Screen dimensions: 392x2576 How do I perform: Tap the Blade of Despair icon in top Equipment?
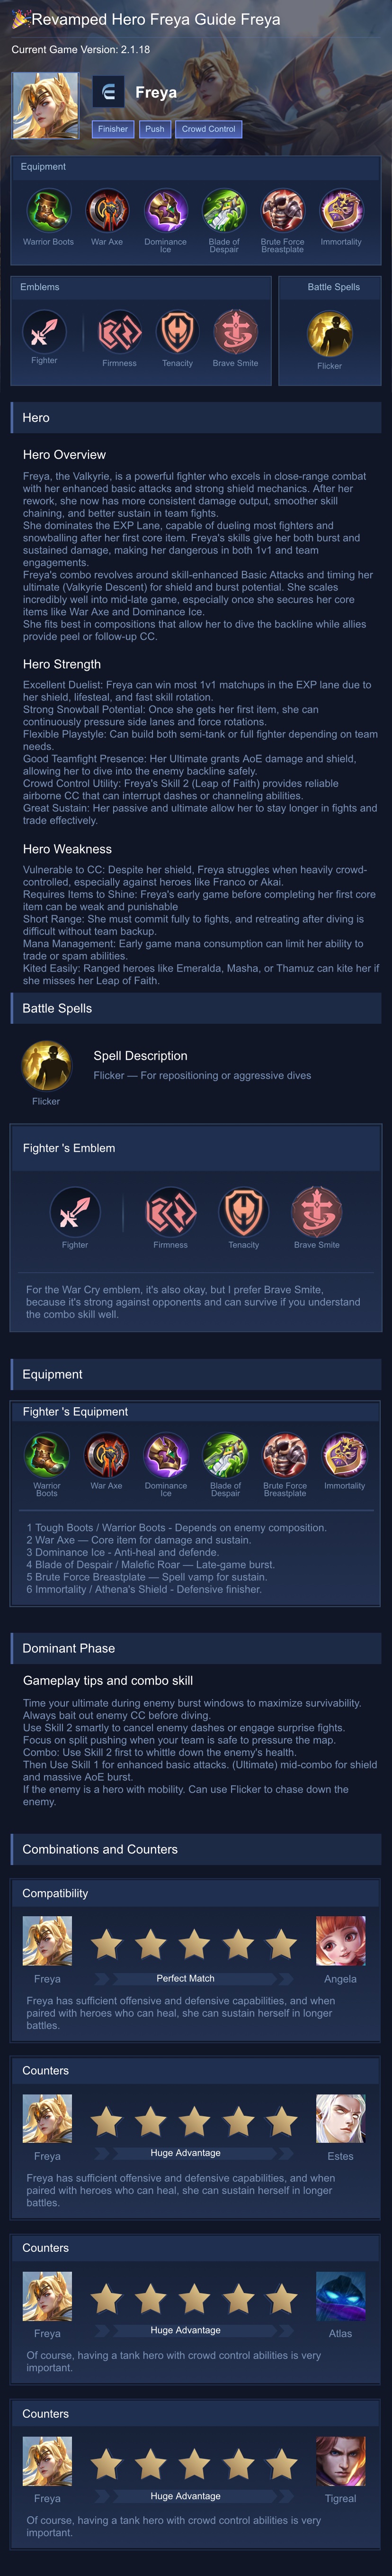pos(224,211)
